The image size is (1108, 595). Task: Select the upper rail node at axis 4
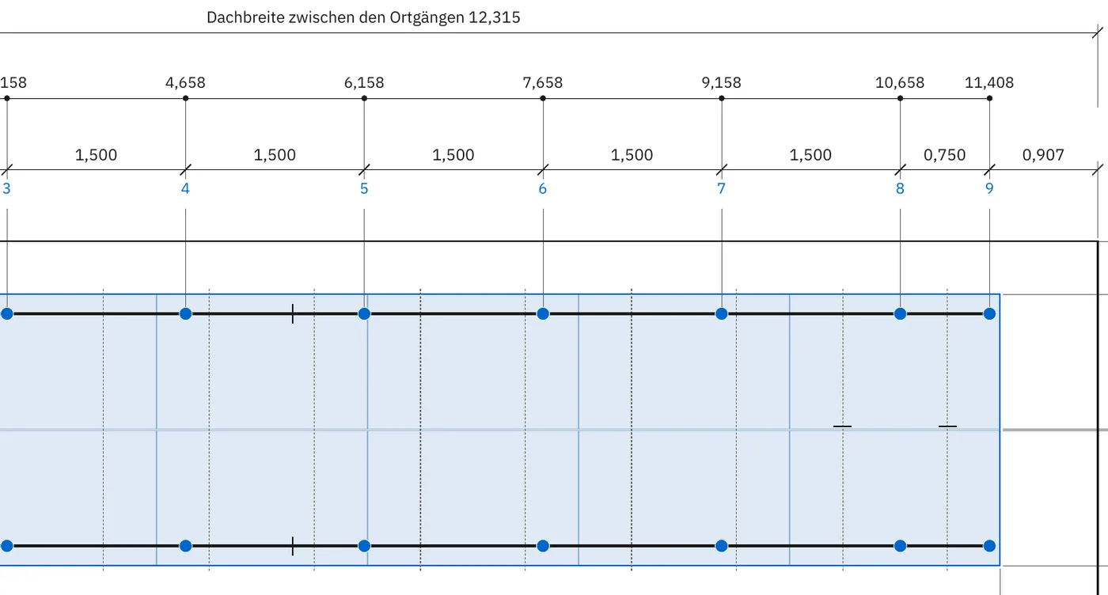tap(185, 314)
